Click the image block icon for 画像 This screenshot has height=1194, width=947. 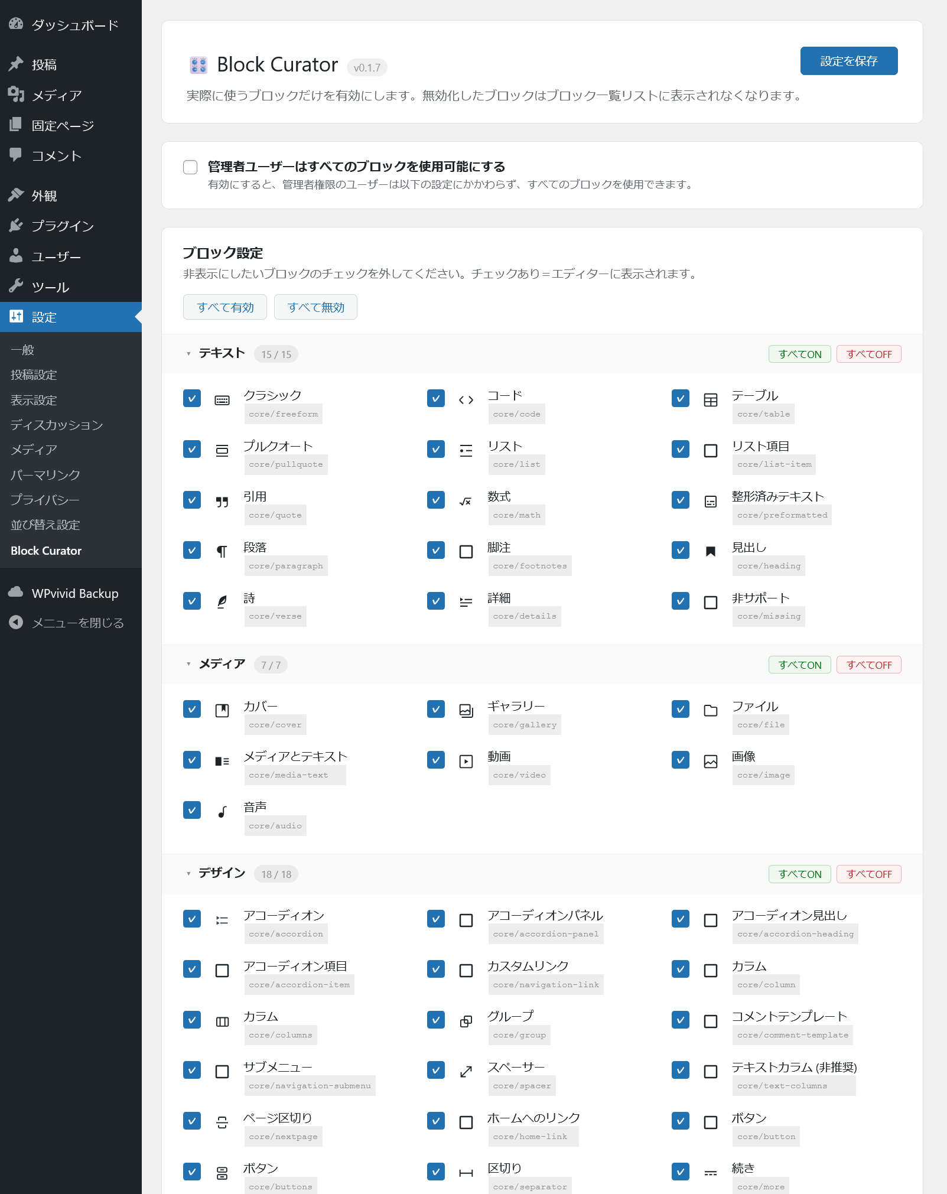tap(711, 760)
